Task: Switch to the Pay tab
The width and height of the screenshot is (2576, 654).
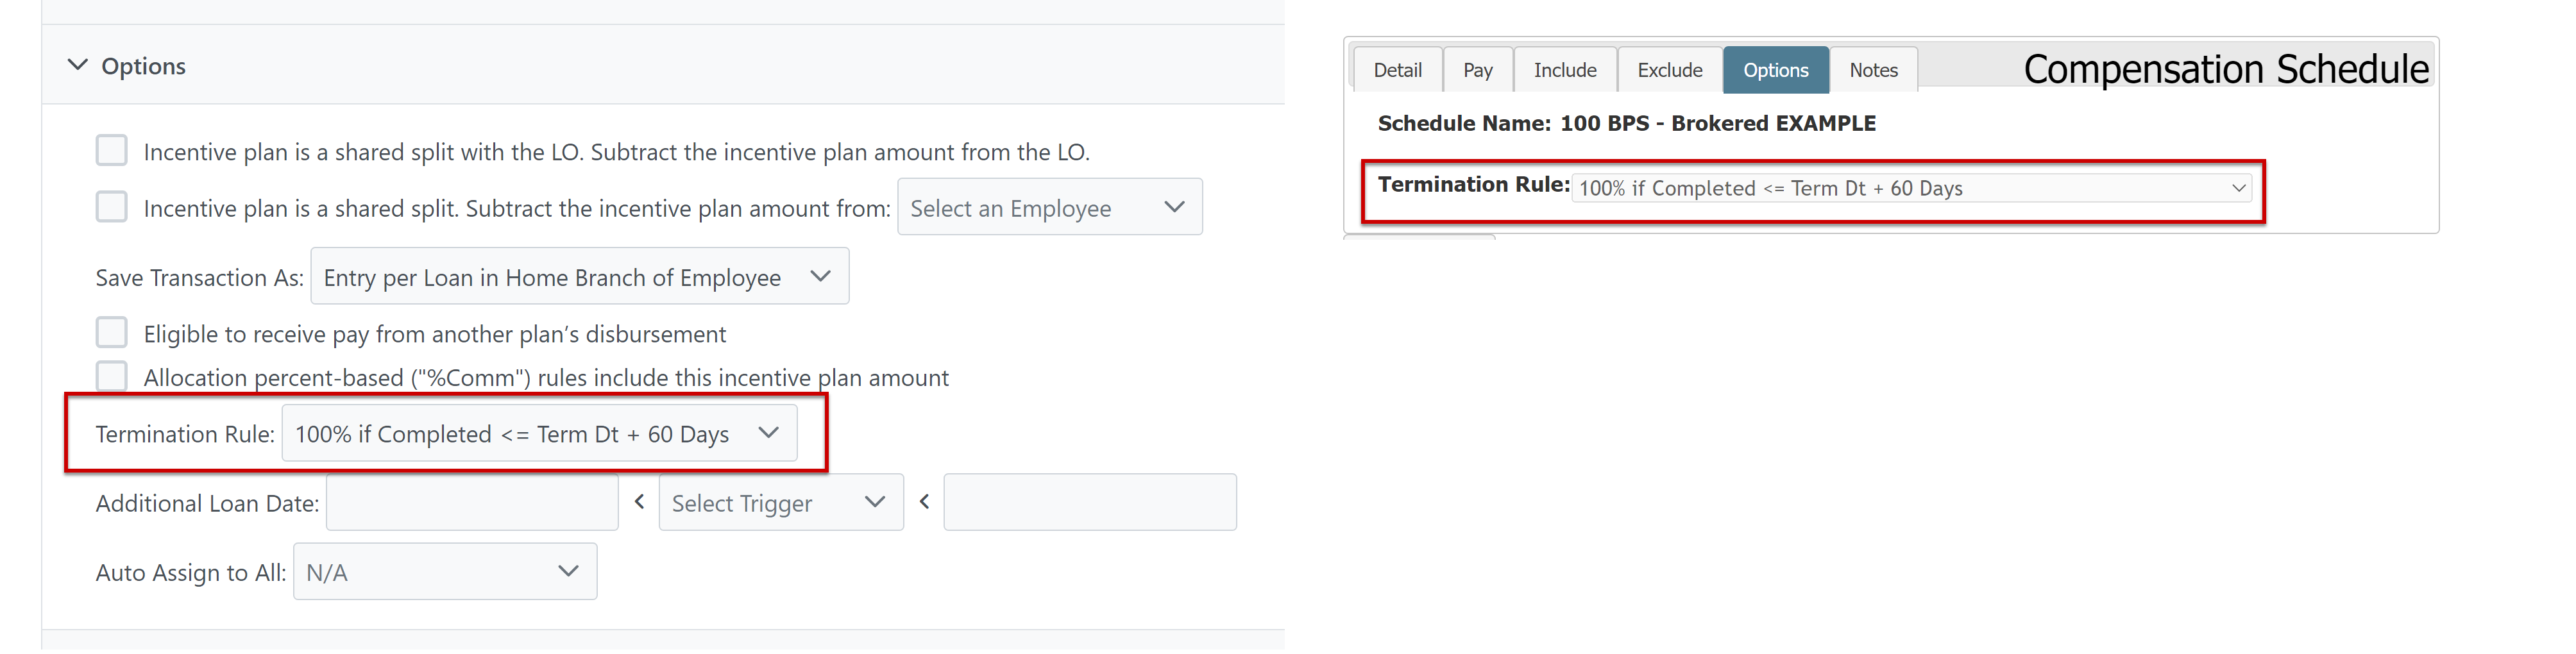Action: 1477,70
